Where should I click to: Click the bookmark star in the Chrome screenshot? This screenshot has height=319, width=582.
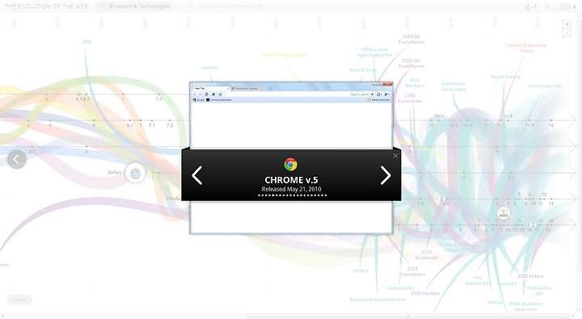point(220,94)
